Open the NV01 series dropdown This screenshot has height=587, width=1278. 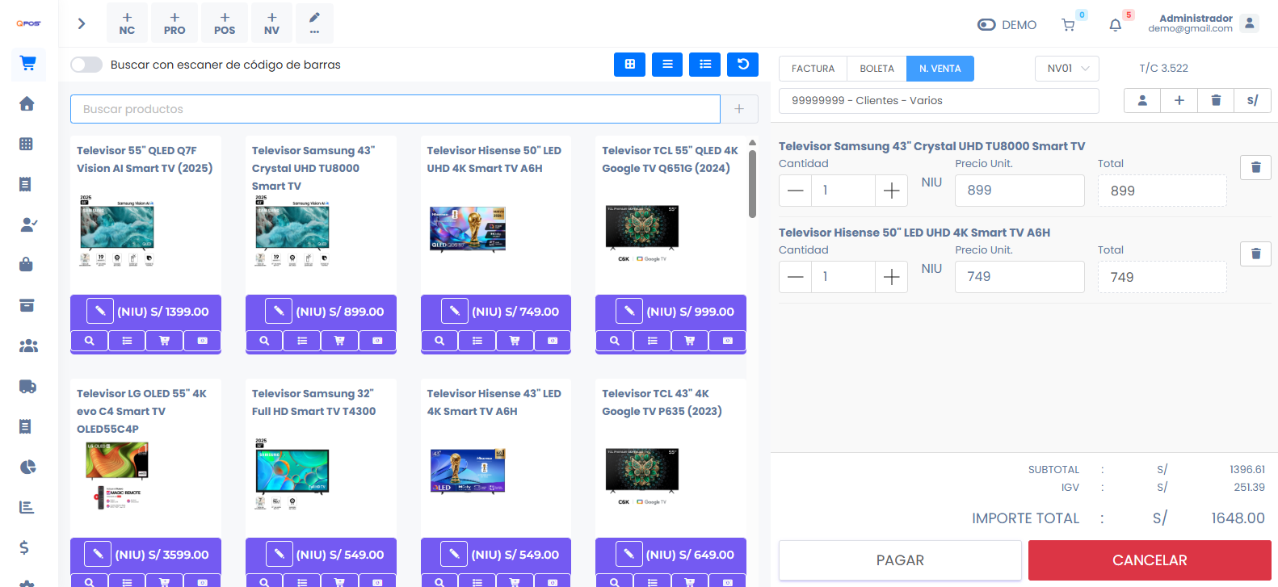pyautogui.click(x=1067, y=69)
